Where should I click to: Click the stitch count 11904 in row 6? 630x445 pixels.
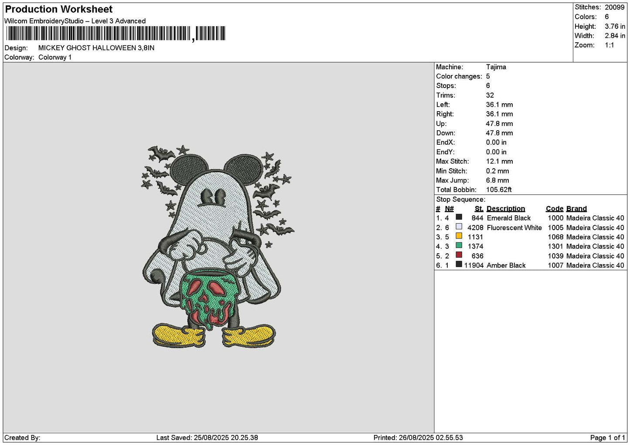[473, 265]
